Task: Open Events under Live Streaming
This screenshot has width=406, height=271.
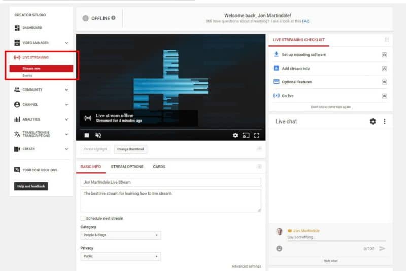Action: coord(27,75)
